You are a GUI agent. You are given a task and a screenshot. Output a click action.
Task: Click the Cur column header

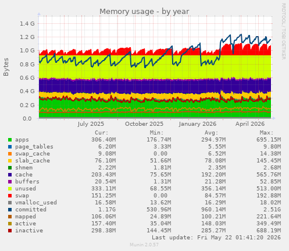(102, 133)
